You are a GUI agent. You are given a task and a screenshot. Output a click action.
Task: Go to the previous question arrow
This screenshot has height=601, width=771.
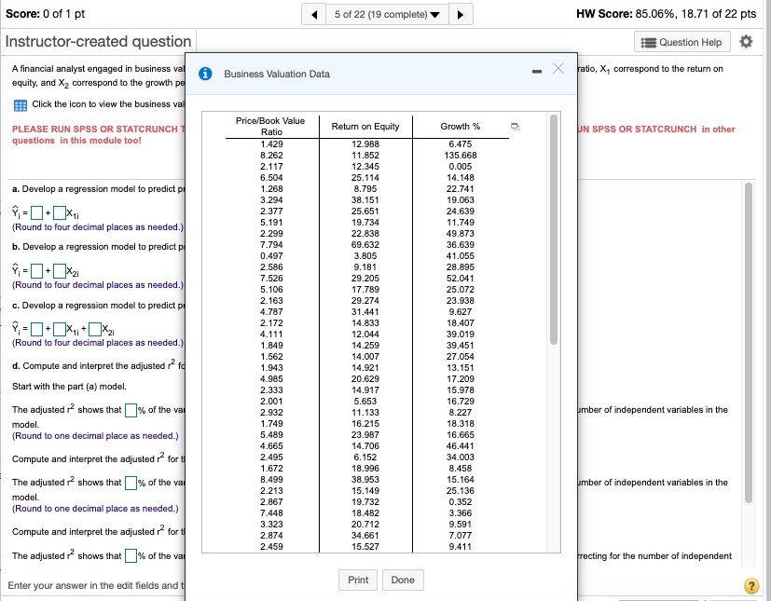315,14
